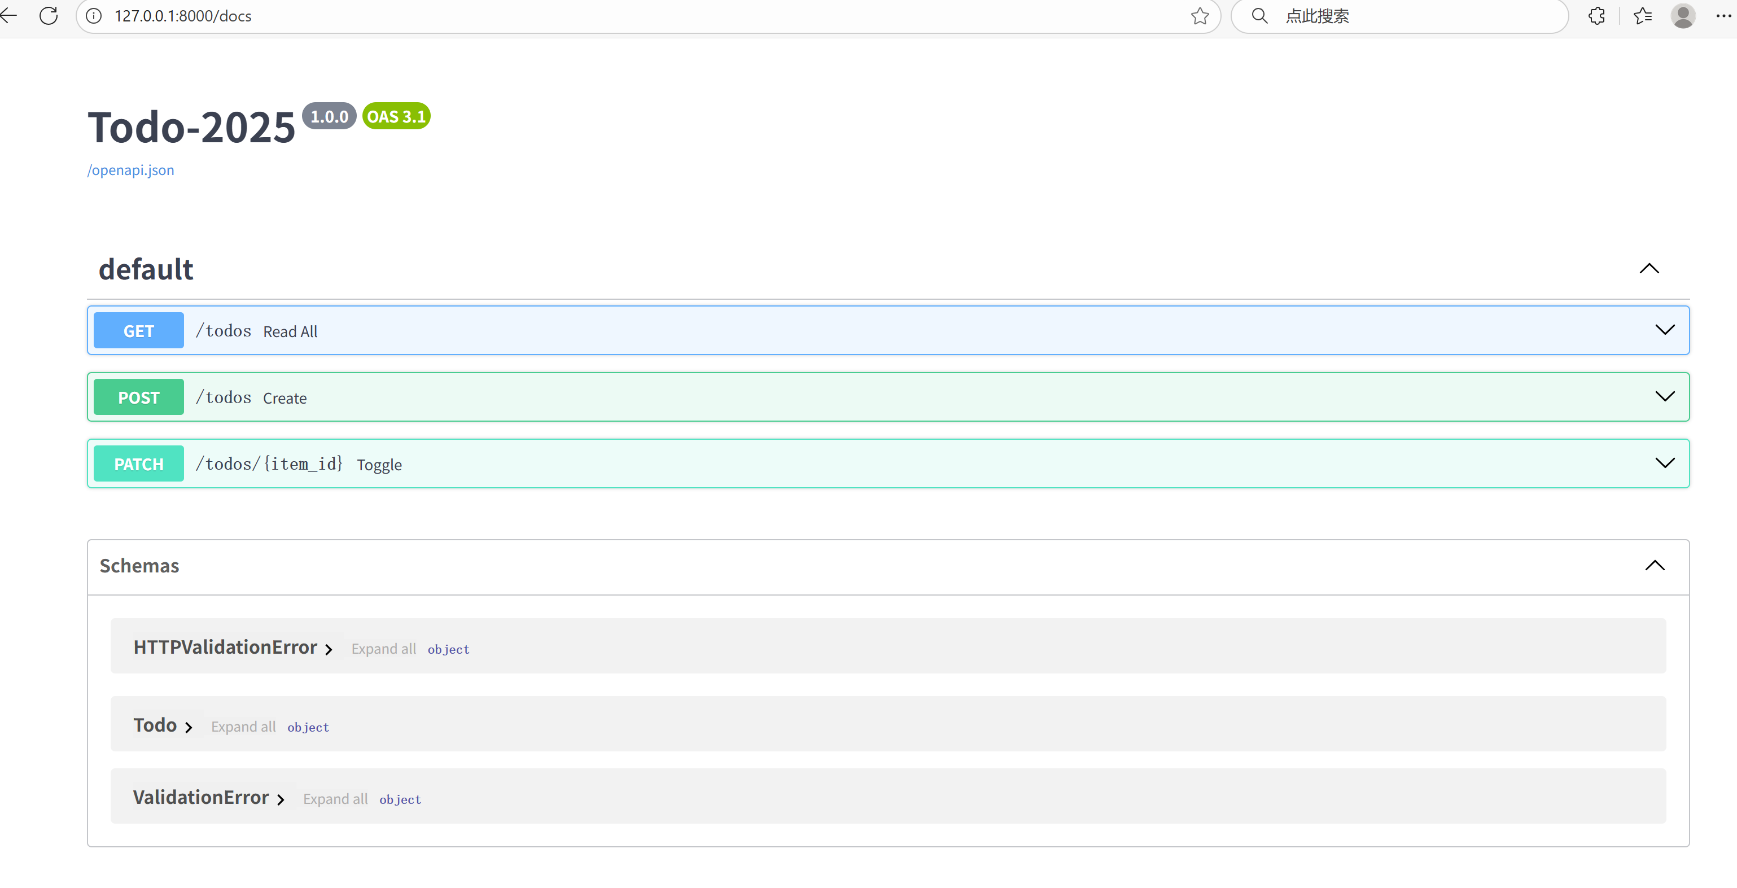Image resolution: width=1737 pixels, height=888 pixels.
Task: Reload the page with refresh icon
Action: coord(49,15)
